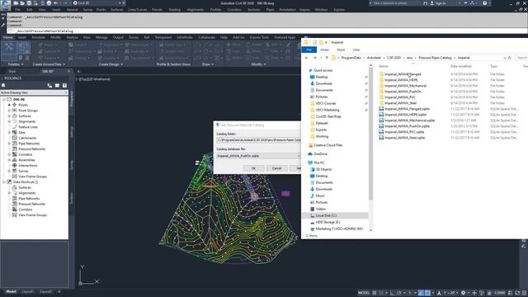Sort by the Date modified column header
Viewport: 528px width, 297px height.
coord(460,66)
